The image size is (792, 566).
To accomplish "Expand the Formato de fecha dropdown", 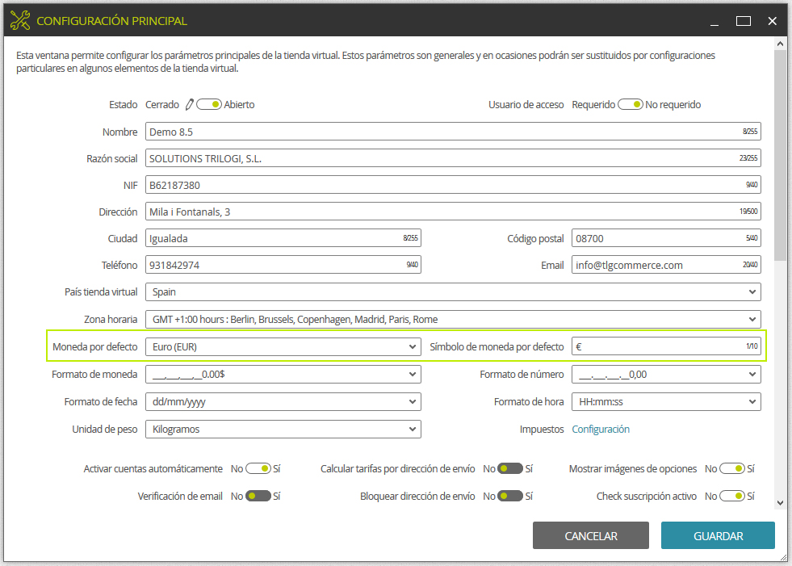I will click(283, 402).
